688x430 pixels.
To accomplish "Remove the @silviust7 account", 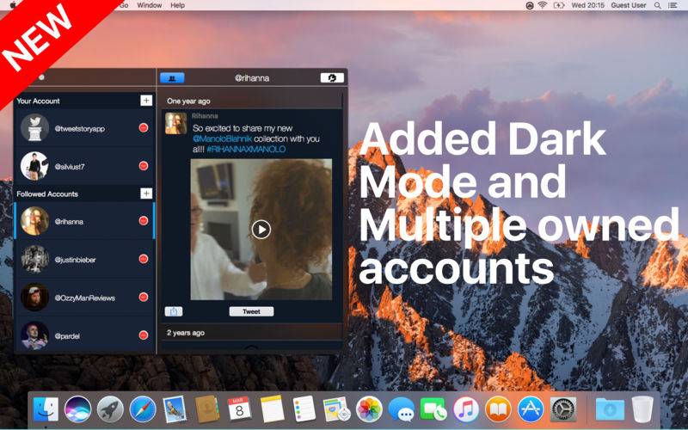I will [x=144, y=166].
